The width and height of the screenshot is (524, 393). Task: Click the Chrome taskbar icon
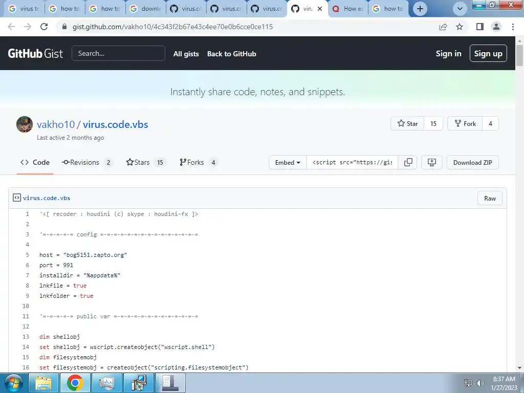[x=75, y=383]
